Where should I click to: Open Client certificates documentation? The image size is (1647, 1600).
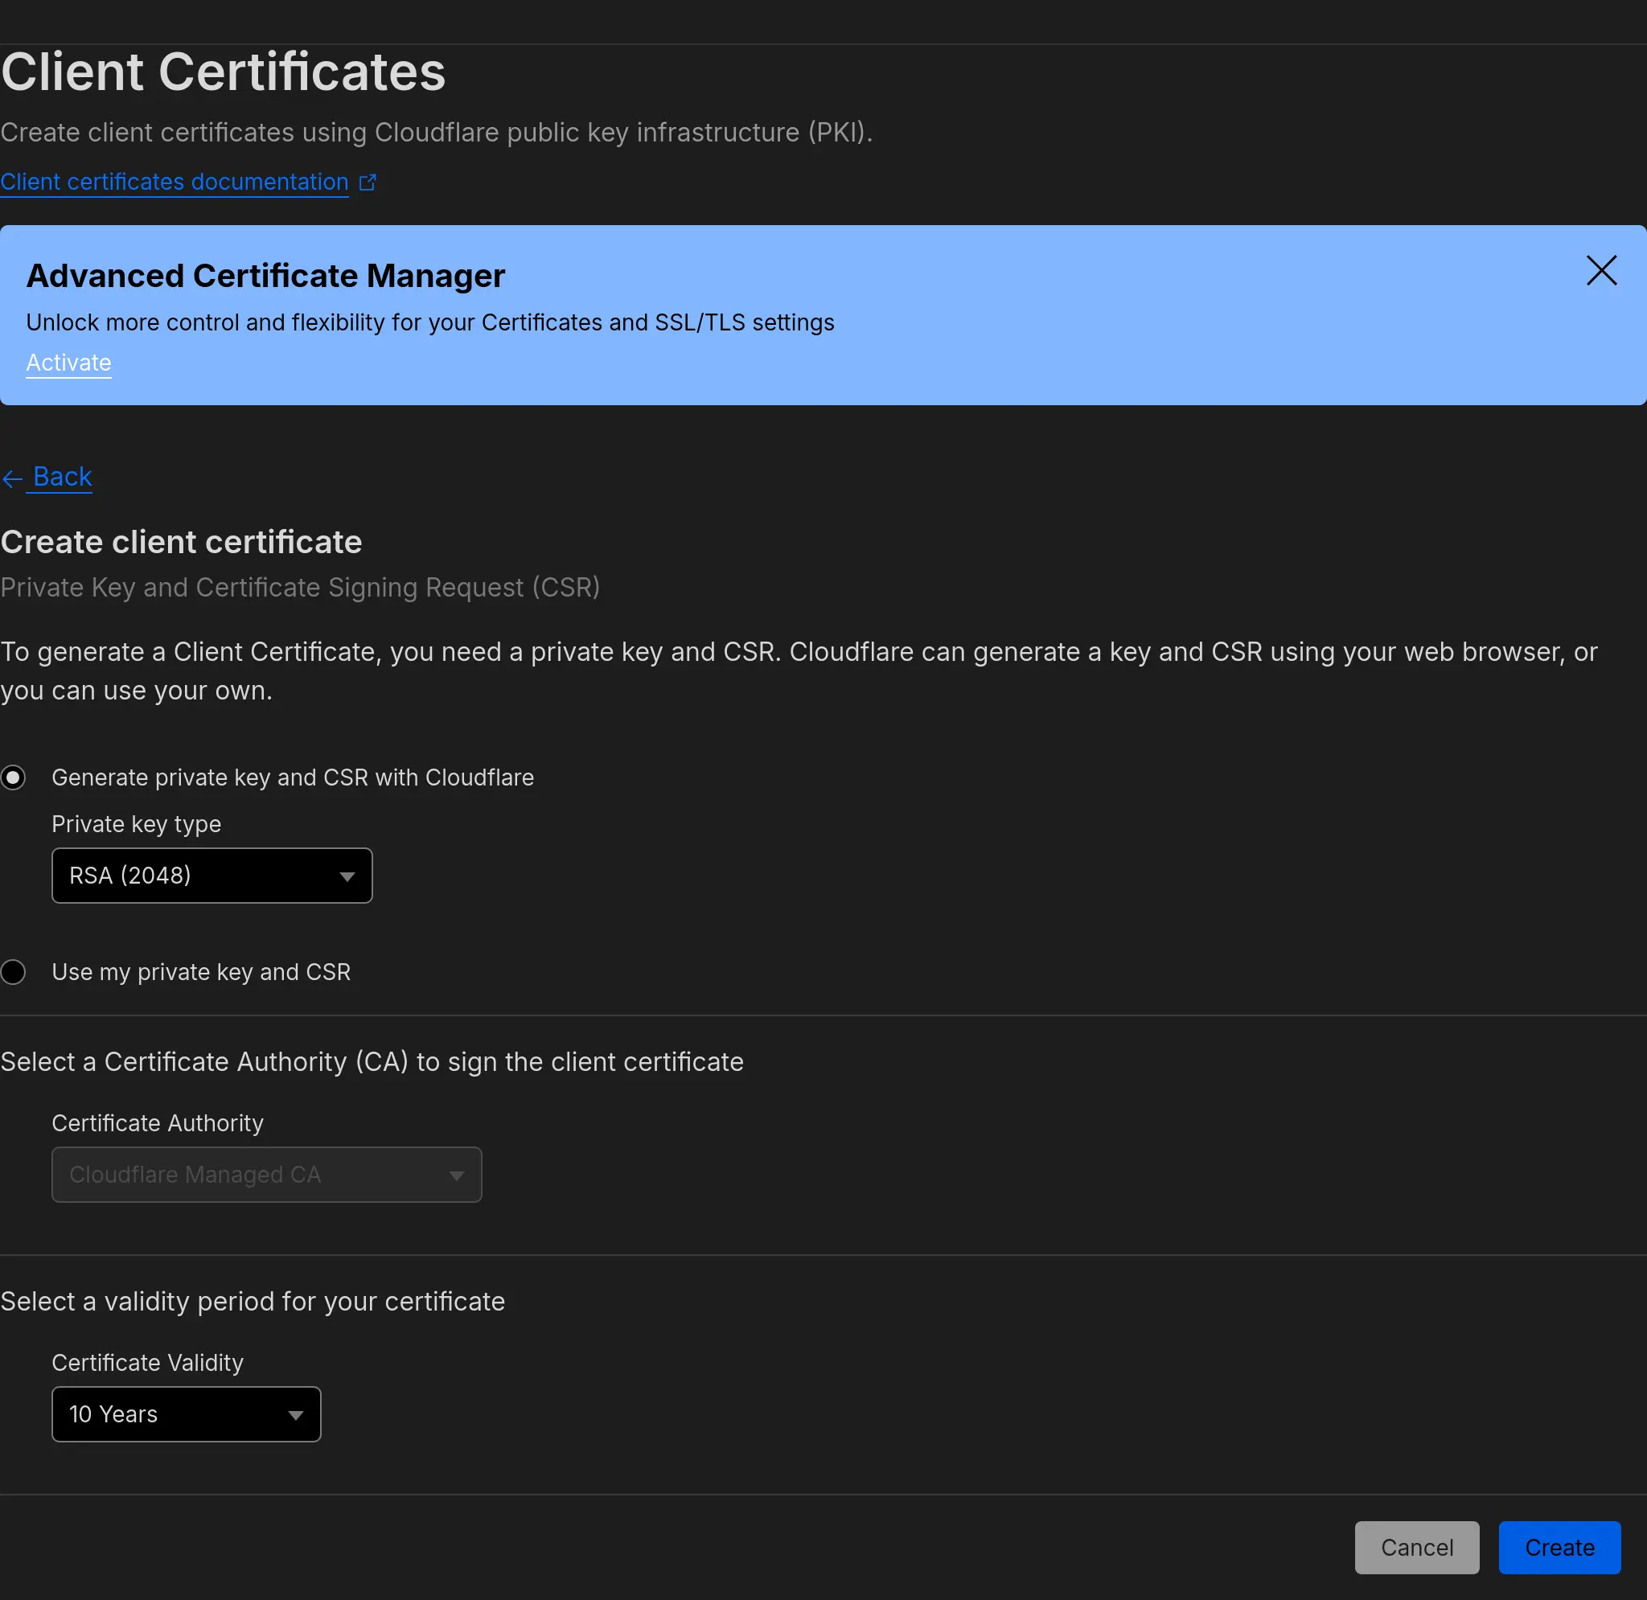pyautogui.click(x=173, y=182)
